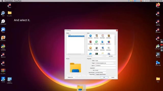Click the Apple menu icon in the menu bar
Viewport: 163px width, 91px height.
[2, 1]
